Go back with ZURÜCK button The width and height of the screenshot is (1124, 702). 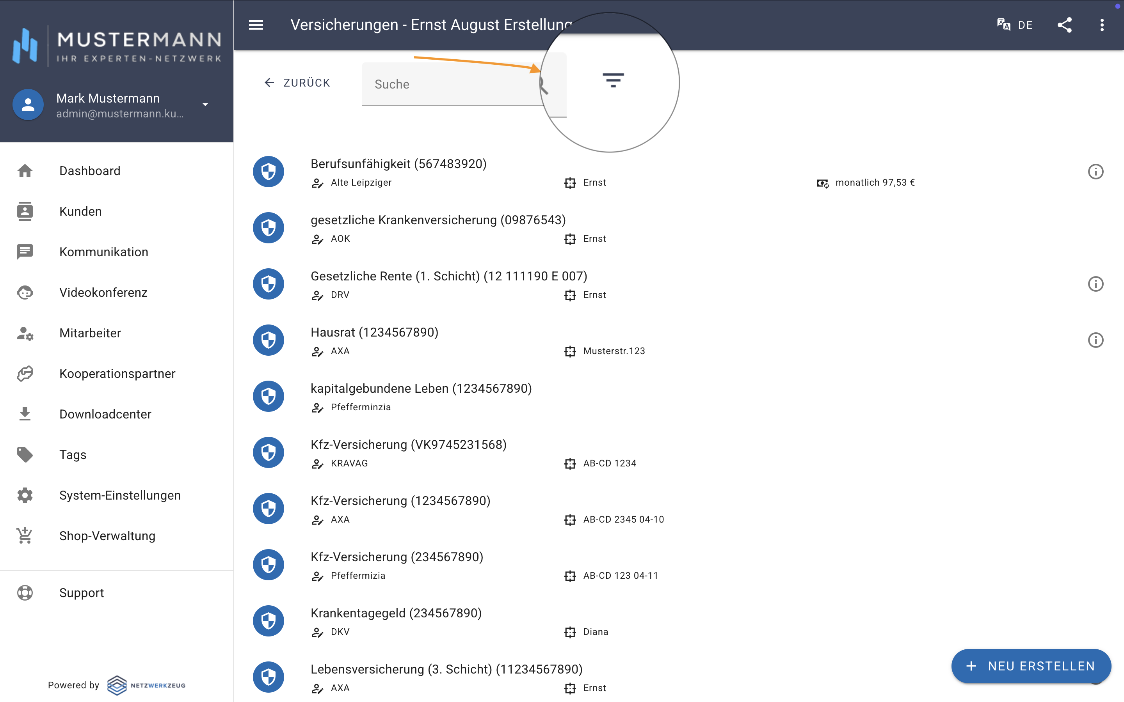[x=297, y=83]
